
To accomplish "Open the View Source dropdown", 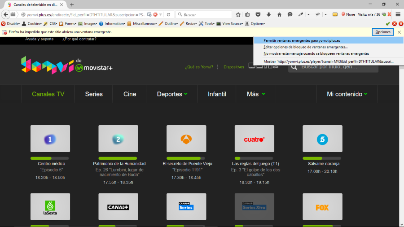I will tap(229, 24).
